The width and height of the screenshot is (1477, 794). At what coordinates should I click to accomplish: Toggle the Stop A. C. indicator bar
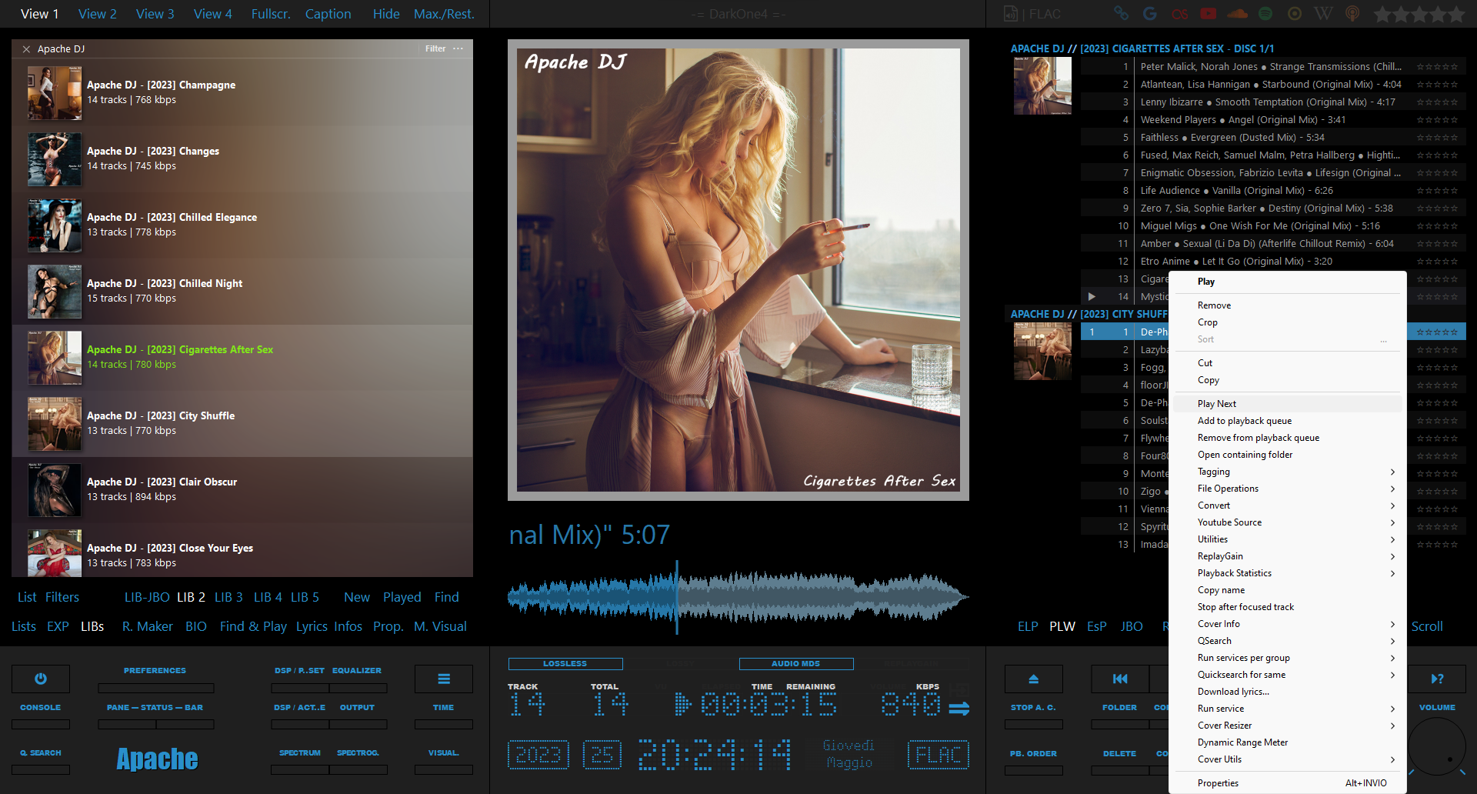coord(1034,724)
